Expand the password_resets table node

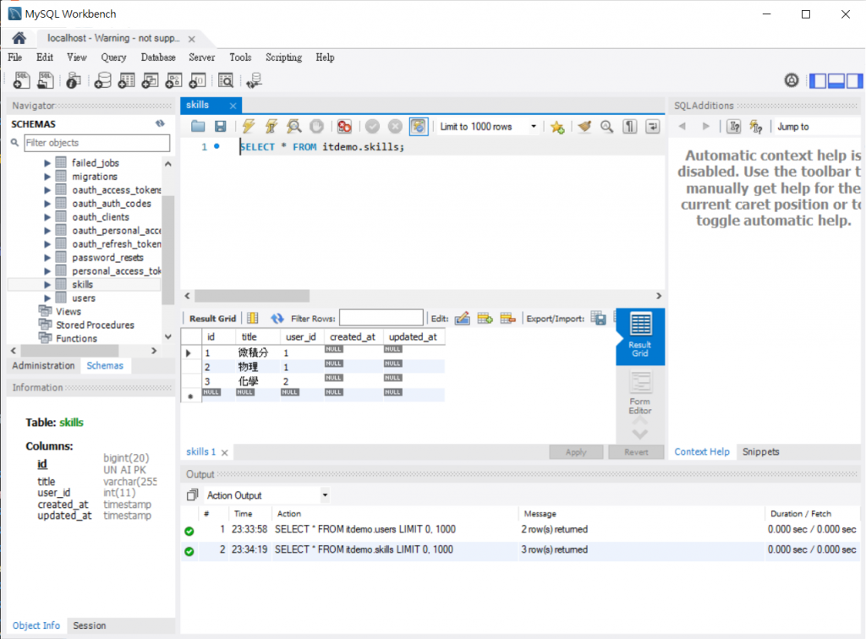tap(47, 258)
